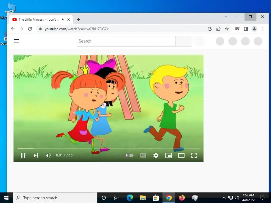Toggle the autoplay switch
Screen dimensions: 271x203
pos(129,155)
